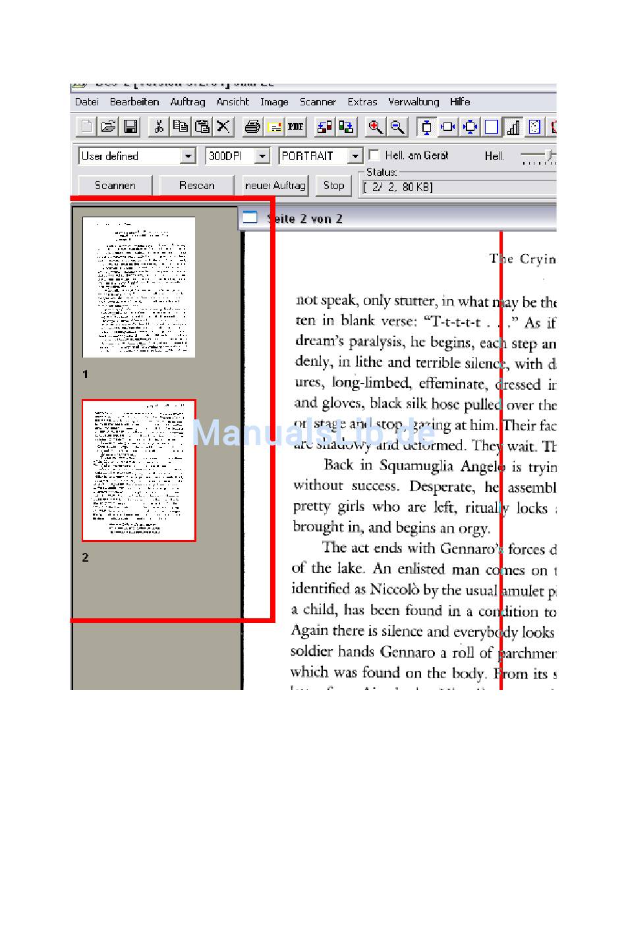Click the Save floppy disk icon
The width and height of the screenshot is (626, 935).
130,127
